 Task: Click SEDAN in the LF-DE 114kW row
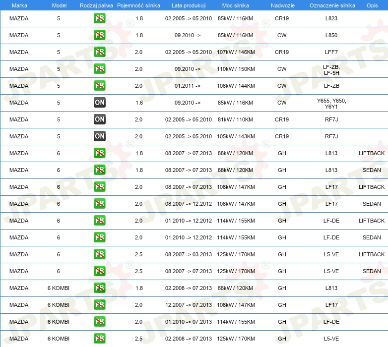tap(372, 237)
